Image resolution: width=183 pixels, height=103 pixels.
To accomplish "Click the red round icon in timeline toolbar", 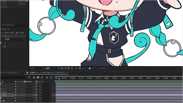I will (47, 77).
